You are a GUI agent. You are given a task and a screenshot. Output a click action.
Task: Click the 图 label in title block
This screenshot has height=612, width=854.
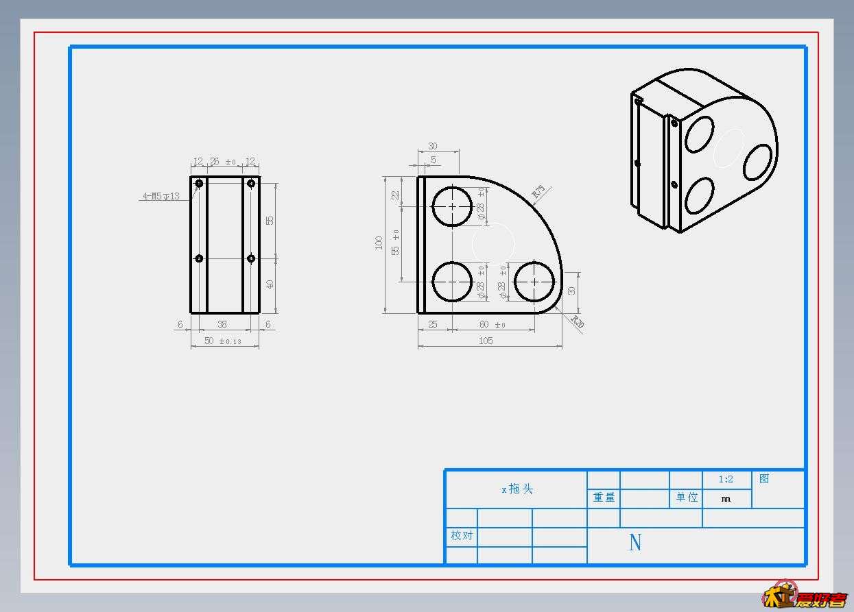(764, 479)
